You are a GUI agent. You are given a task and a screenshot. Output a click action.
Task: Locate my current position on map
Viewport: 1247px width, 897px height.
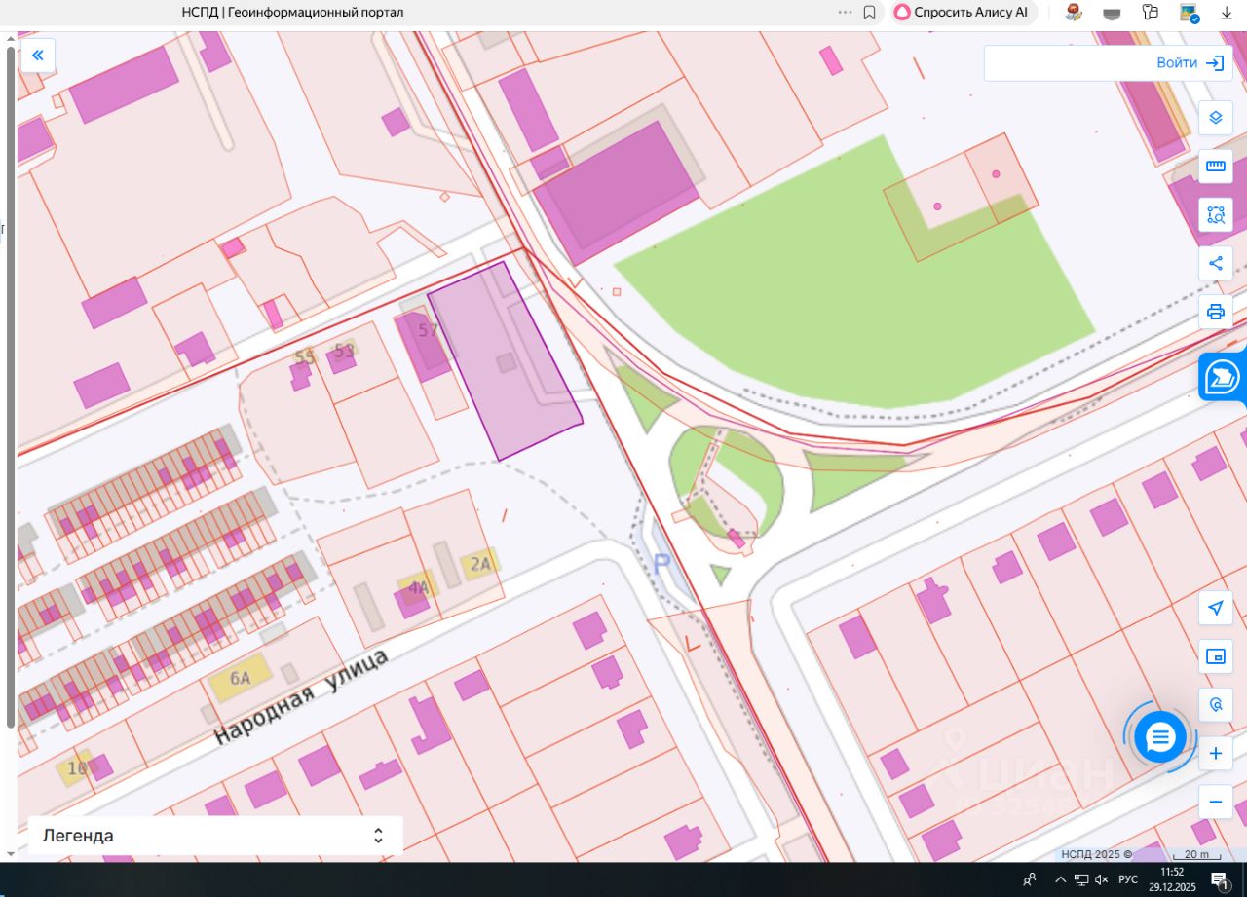[1216, 609]
